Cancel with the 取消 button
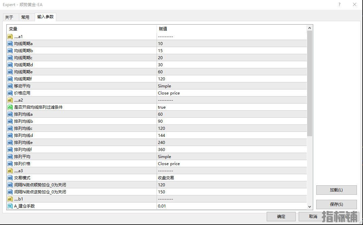Viewport: 363px width, 225px height. coord(313,217)
